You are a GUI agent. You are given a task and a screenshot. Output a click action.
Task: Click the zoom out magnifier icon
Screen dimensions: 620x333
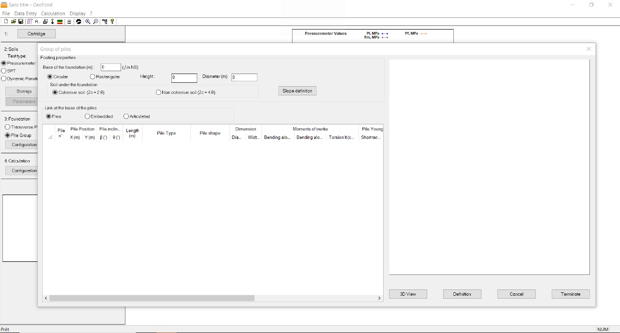[95, 21]
